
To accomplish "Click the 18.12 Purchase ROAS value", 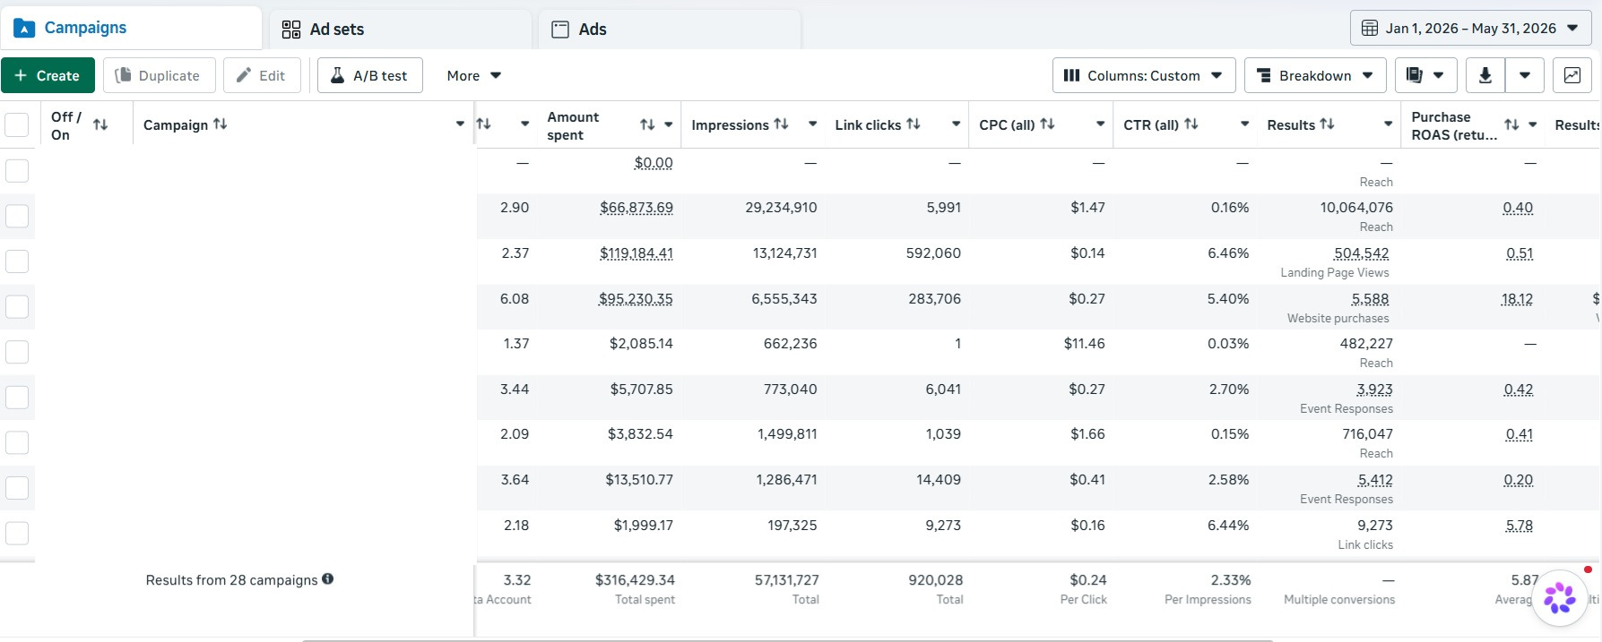I will tap(1517, 299).
